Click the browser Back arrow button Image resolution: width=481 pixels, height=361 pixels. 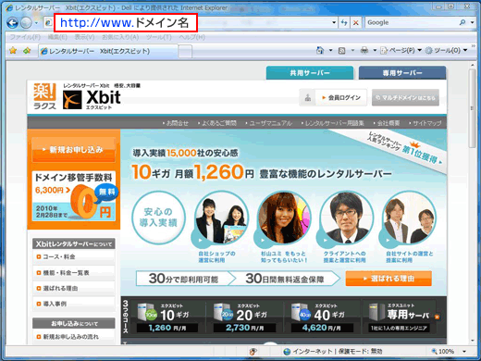[x=13, y=22]
